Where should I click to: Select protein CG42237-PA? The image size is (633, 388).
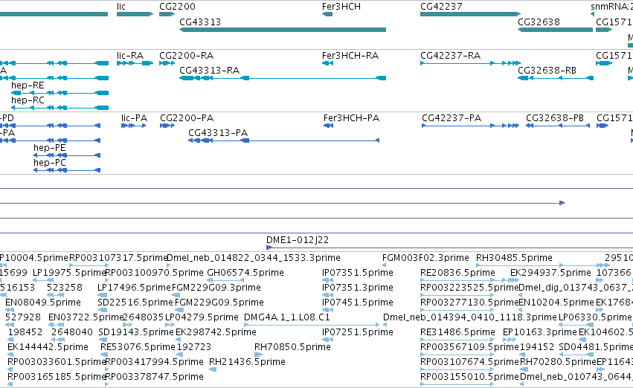point(470,126)
